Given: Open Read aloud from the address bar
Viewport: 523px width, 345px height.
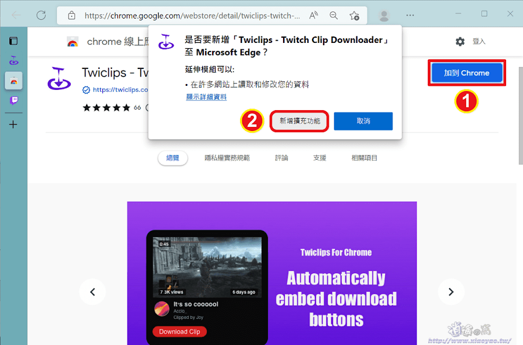Looking at the screenshot, I should pos(314,15).
